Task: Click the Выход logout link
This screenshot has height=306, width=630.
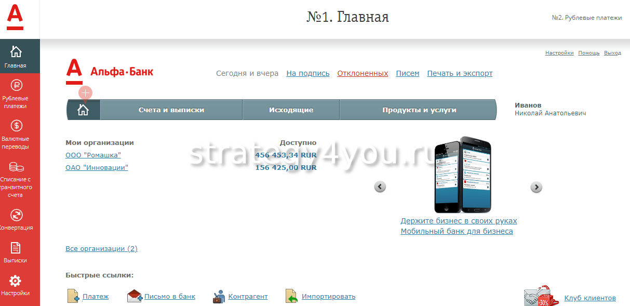Action: point(612,53)
